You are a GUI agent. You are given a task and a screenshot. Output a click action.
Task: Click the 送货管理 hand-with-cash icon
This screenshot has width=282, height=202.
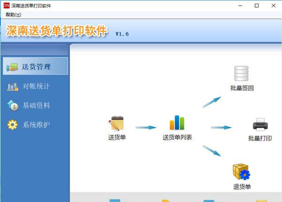tap(12, 67)
